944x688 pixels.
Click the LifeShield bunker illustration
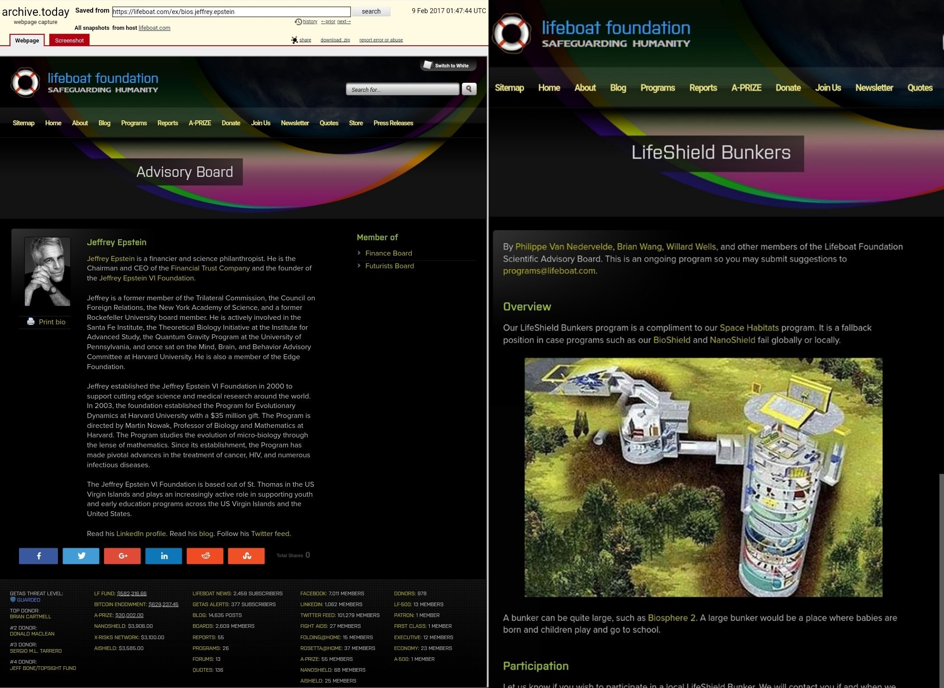pos(703,477)
